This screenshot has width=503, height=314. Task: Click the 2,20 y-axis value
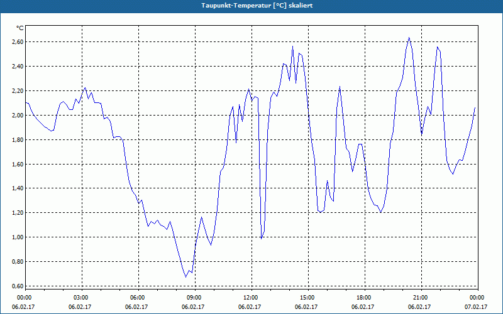[18, 90]
